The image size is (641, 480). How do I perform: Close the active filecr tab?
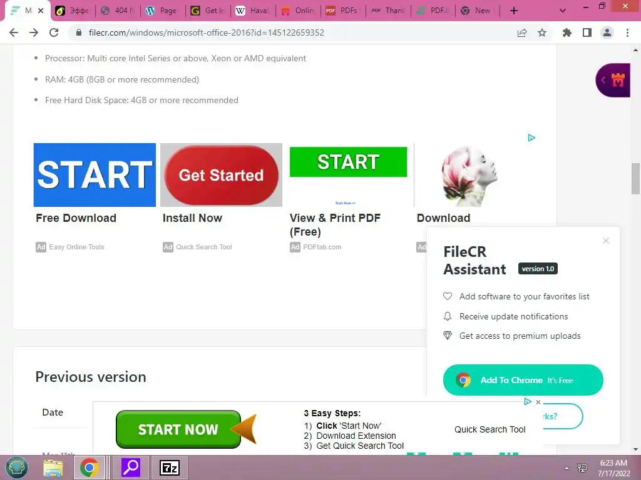(41, 11)
